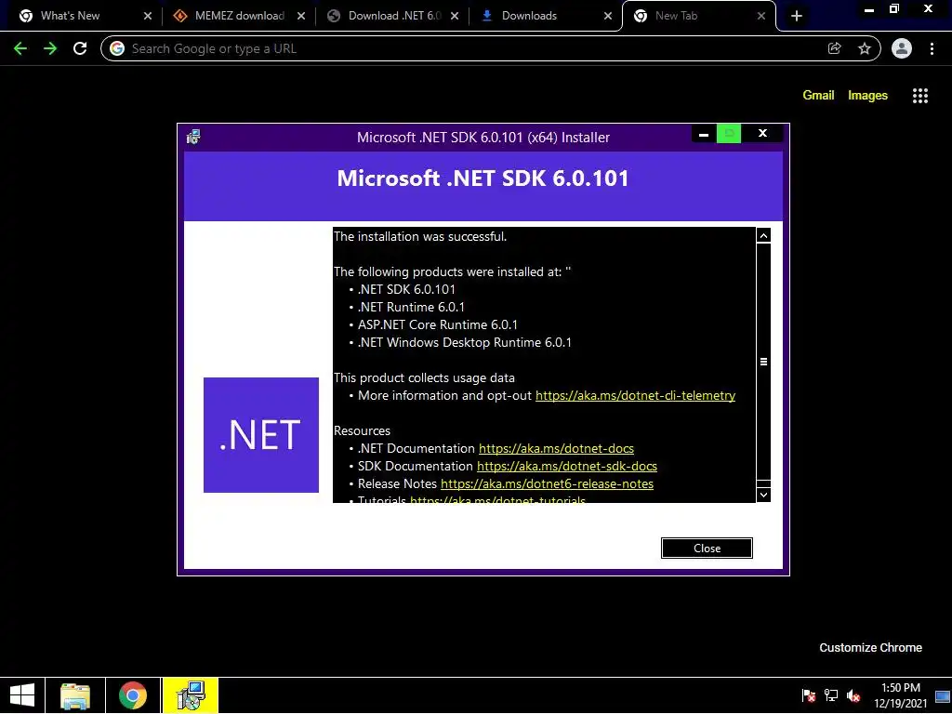Close the Downloads tab
The image size is (952, 714).
click(x=608, y=16)
